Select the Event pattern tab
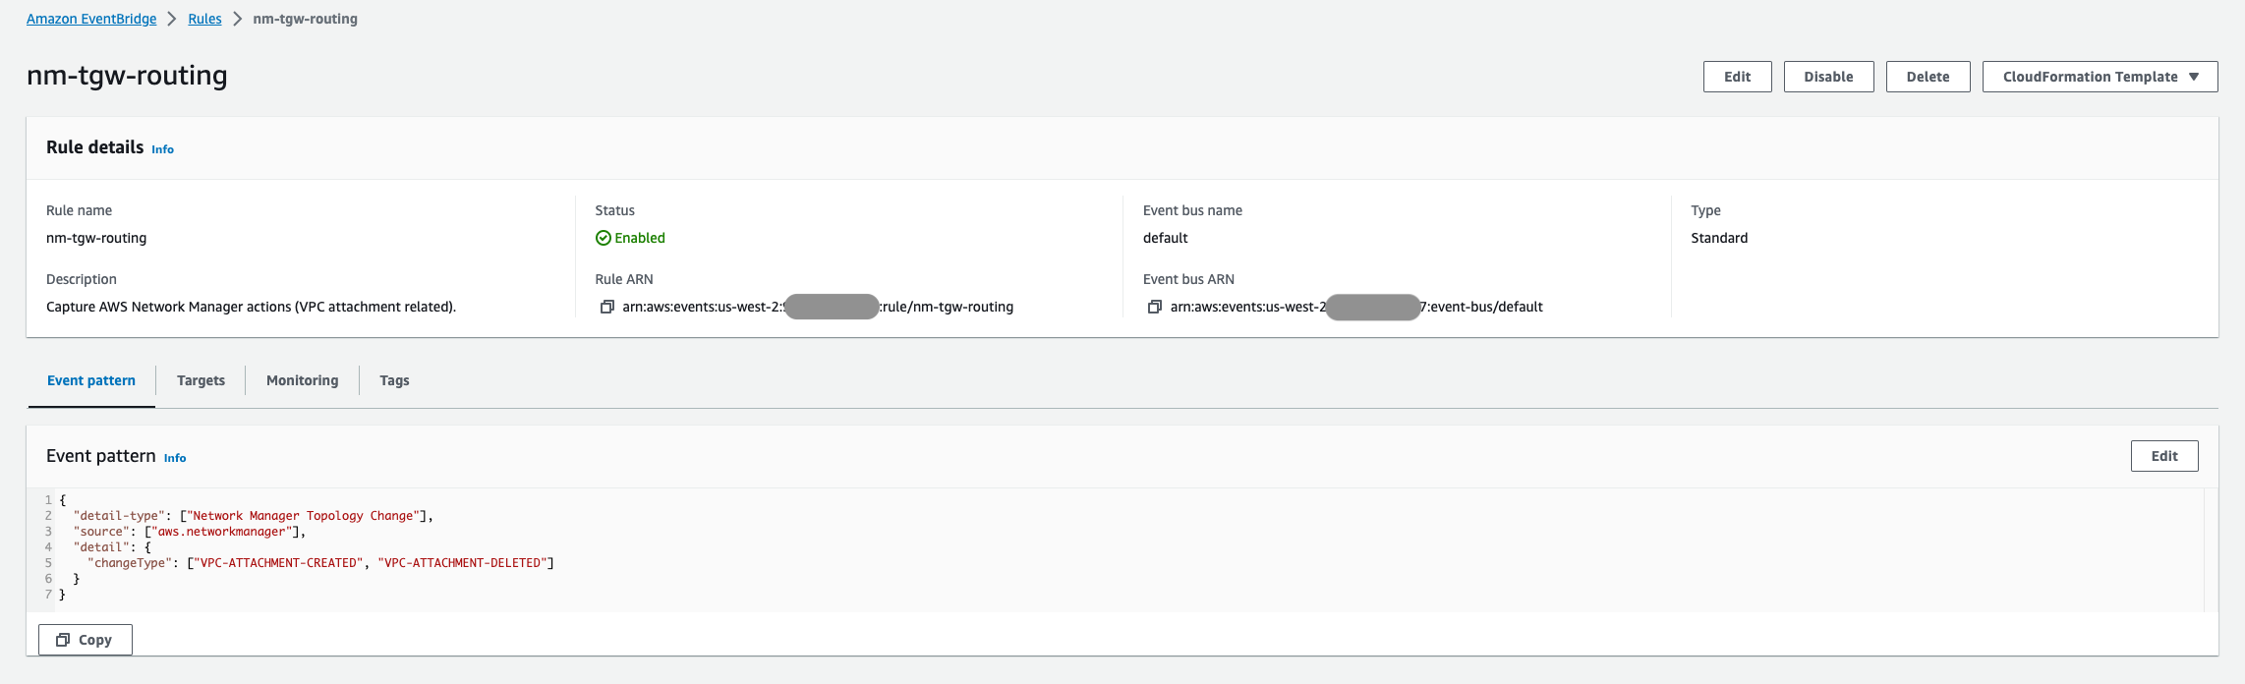 pyautogui.click(x=91, y=380)
